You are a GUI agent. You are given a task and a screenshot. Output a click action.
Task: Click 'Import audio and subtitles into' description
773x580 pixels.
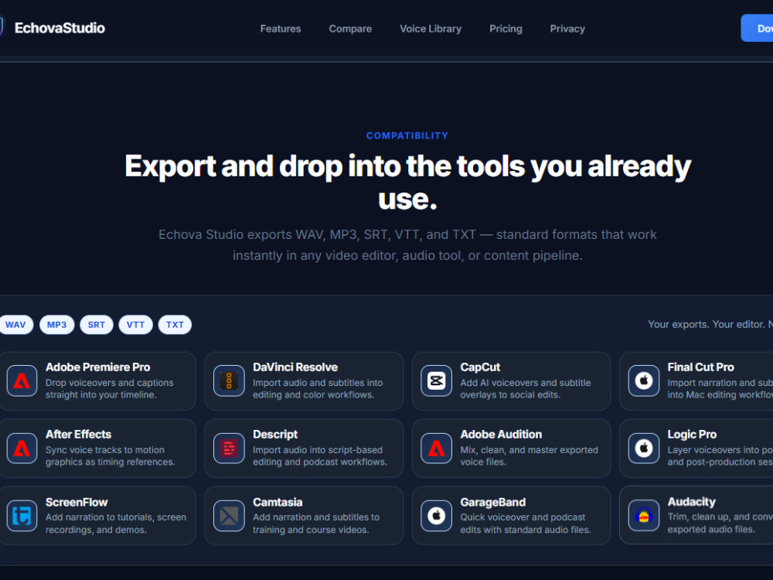tap(318, 389)
